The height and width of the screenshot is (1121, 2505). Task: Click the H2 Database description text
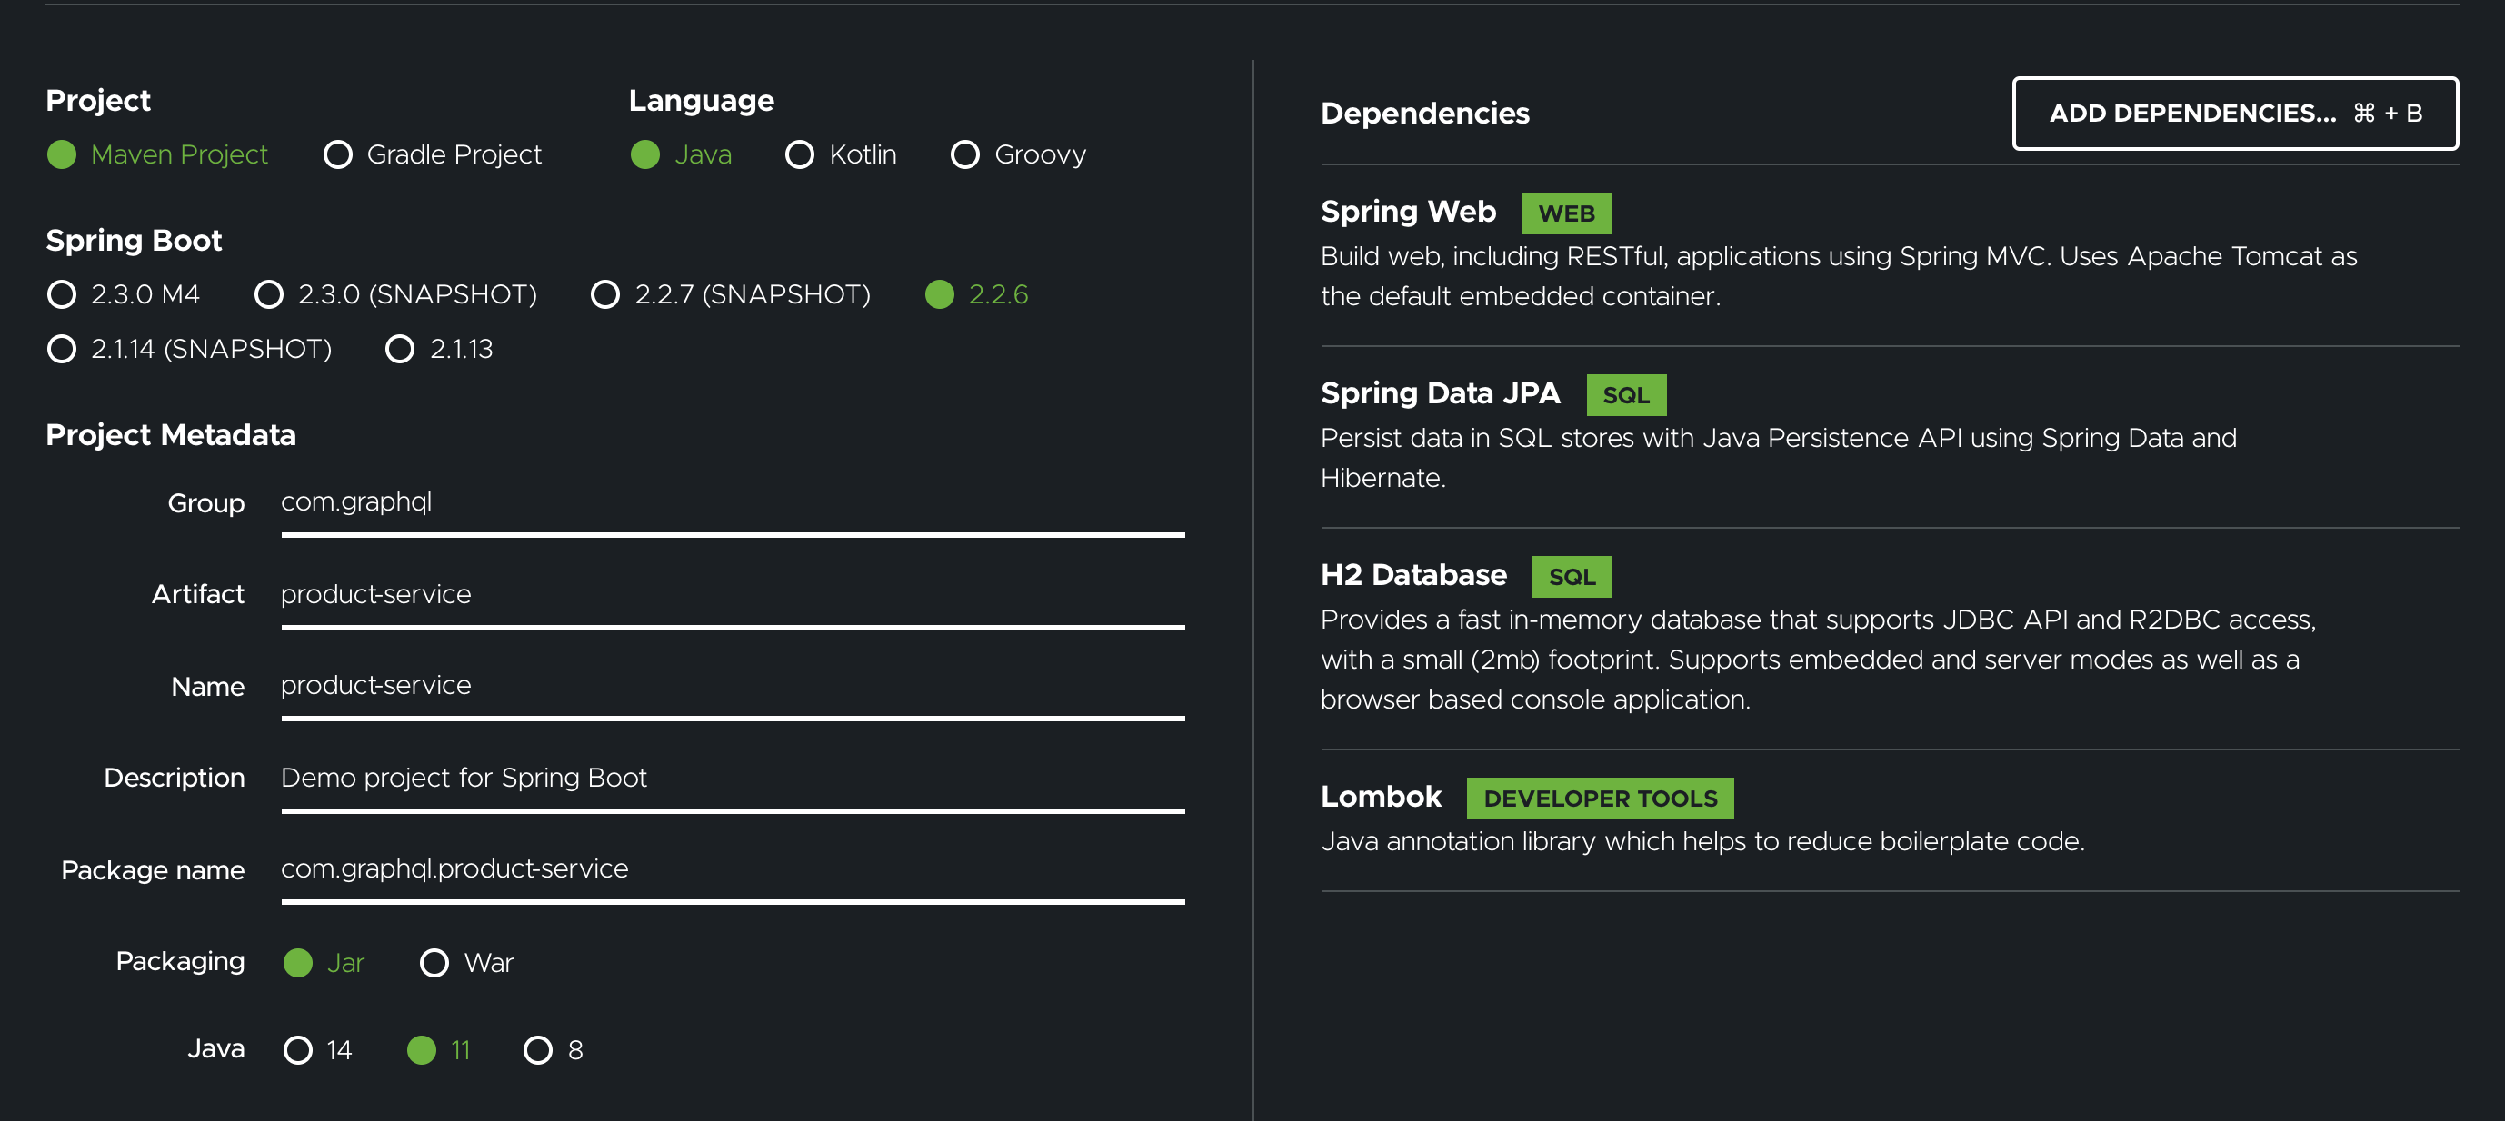click(x=1818, y=660)
